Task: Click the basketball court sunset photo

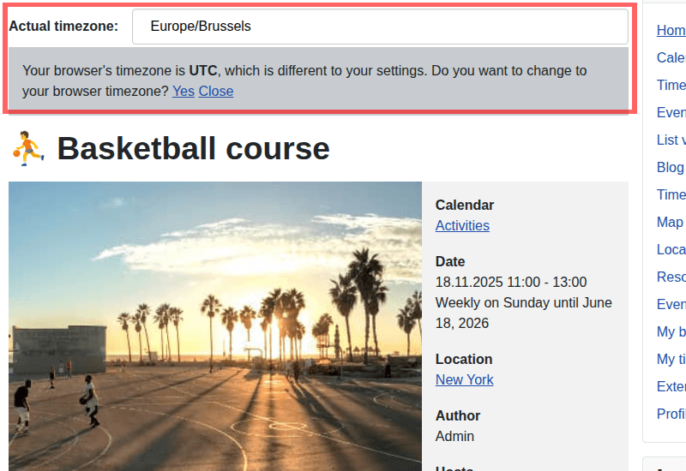Action: pos(215,325)
